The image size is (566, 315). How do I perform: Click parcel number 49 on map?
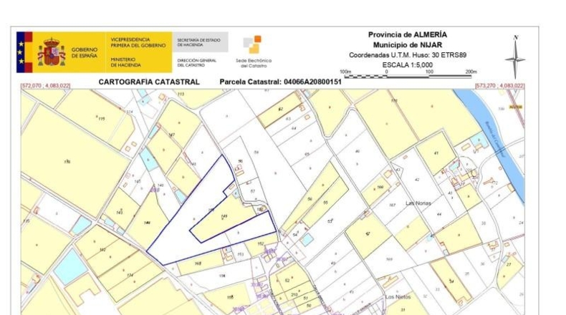pos(333,263)
